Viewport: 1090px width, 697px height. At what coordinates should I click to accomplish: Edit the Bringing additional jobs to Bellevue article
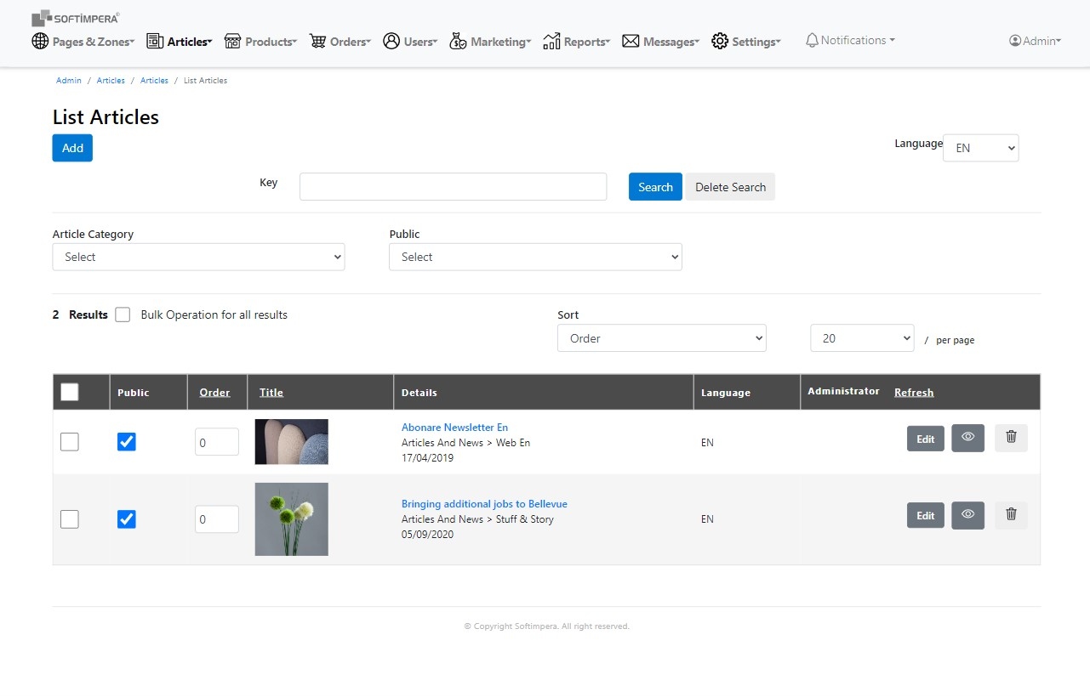(926, 515)
